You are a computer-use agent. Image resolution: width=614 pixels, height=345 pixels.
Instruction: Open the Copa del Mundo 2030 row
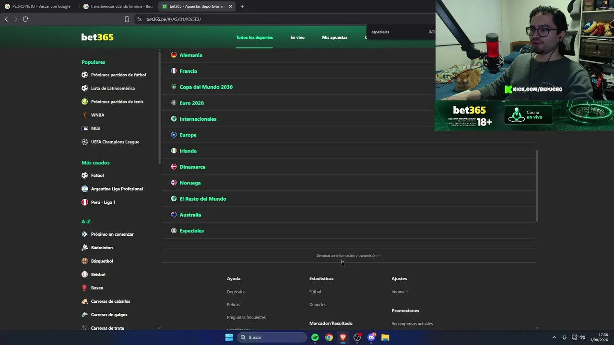click(348, 87)
